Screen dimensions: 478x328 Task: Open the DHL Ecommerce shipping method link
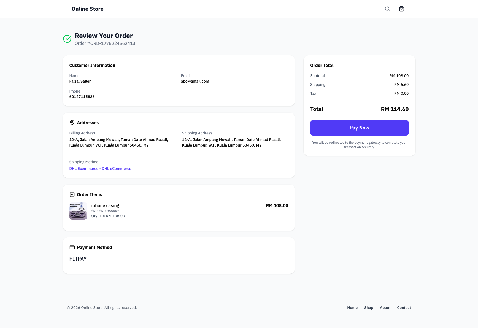click(100, 168)
